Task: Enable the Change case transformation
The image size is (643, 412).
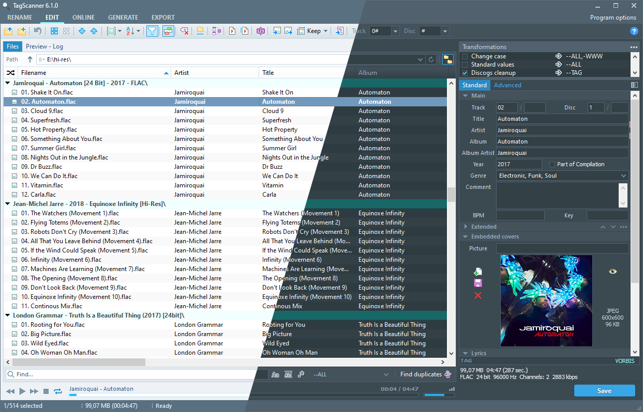Action: 465,56
